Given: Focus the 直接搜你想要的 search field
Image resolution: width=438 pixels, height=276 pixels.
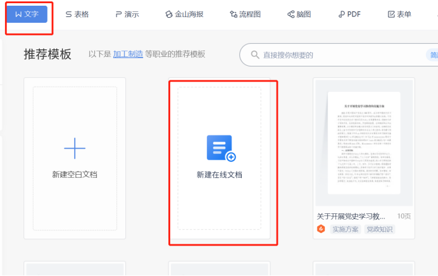Looking at the screenshot, I should [339, 54].
